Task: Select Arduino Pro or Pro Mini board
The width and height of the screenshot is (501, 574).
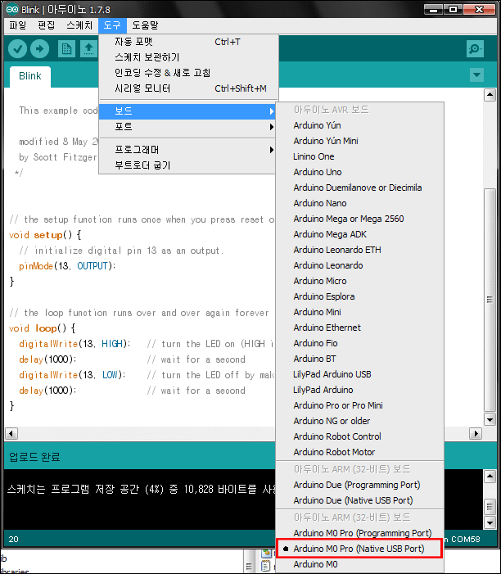Action: (359, 405)
